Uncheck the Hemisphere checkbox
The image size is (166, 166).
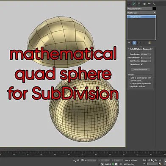[142, 64]
